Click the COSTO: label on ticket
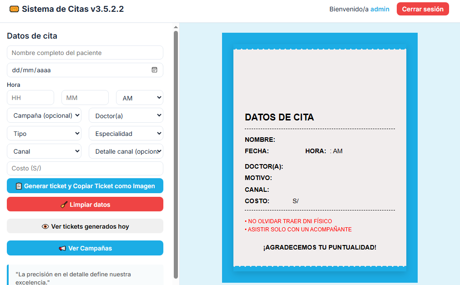This screenshot has height=285, width=460. [x=257, y=201]
